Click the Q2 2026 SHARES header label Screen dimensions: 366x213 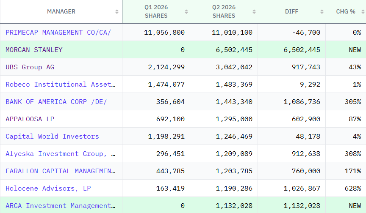point(224,12)
